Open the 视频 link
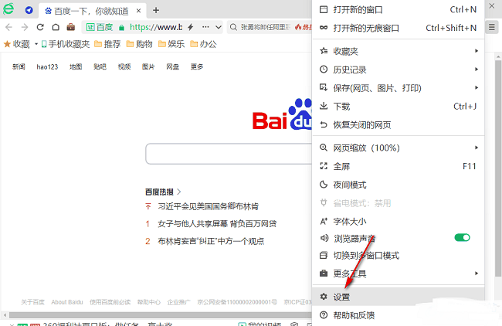This screenshot has height=326, width=502. (x=124, y=66)
